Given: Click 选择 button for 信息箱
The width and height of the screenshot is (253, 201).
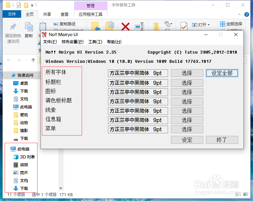Looking at the screenshot, I should click(x=187, y=120).
